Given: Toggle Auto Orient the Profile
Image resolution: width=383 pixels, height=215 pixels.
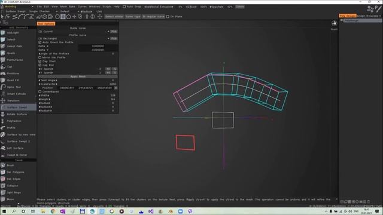Looking at the screenshot, I should click(x=40, y=42).
